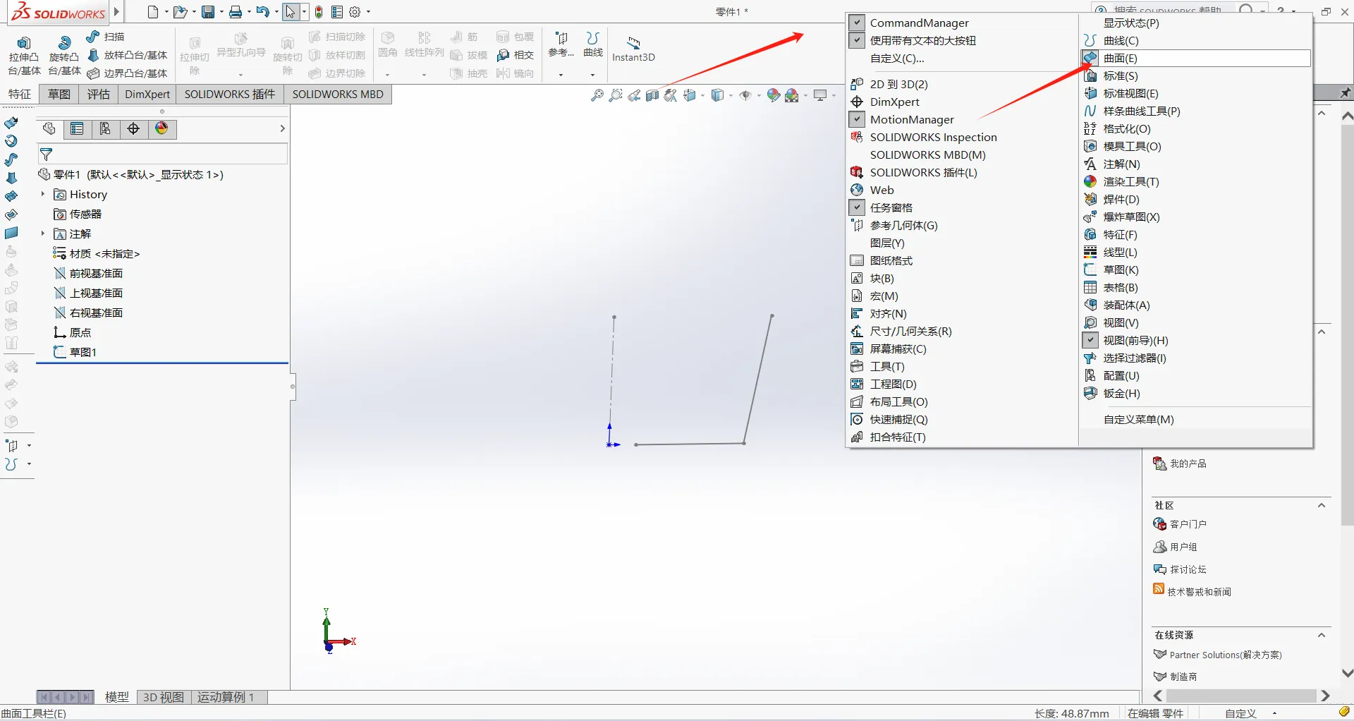1354x721 pixels.
Task: Click the Zoom to Fit magnifier icon
Action: pyautogui.click(x=597, y=95)
